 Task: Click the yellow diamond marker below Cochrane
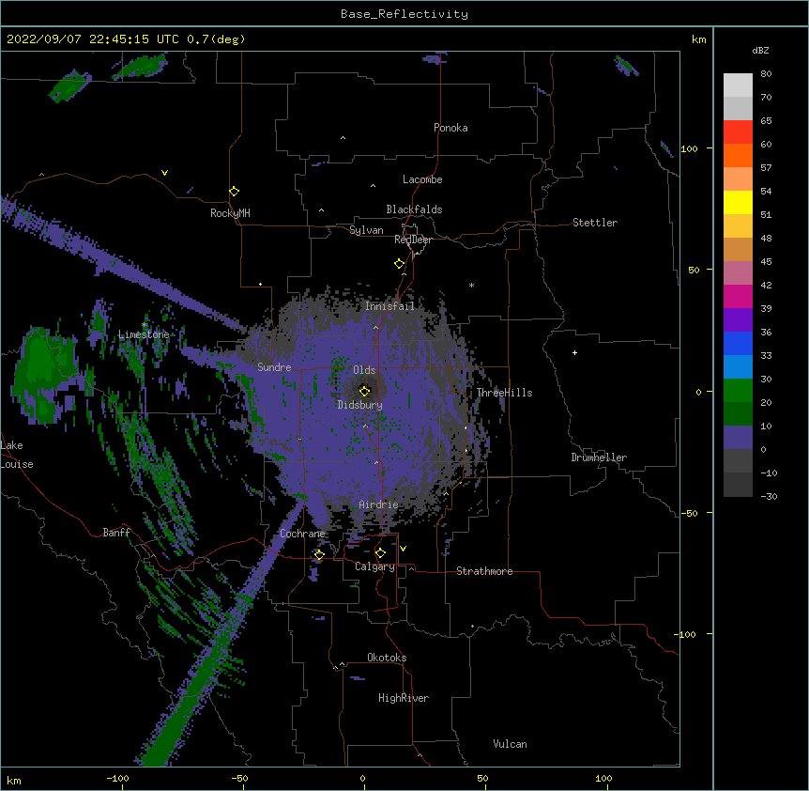pyautogui.click(x=319, y=554)
